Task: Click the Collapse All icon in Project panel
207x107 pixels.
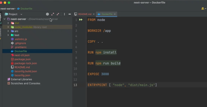Action: (58, 14)
